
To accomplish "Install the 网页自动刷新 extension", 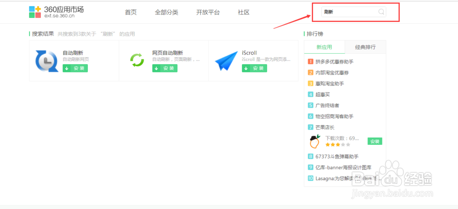I will coord(165,68).
